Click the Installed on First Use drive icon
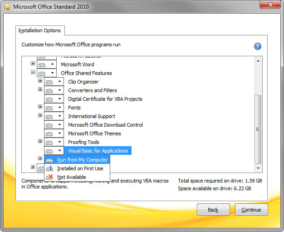The width and height of the screenshot is (284, 232). [x=49, y=168]
